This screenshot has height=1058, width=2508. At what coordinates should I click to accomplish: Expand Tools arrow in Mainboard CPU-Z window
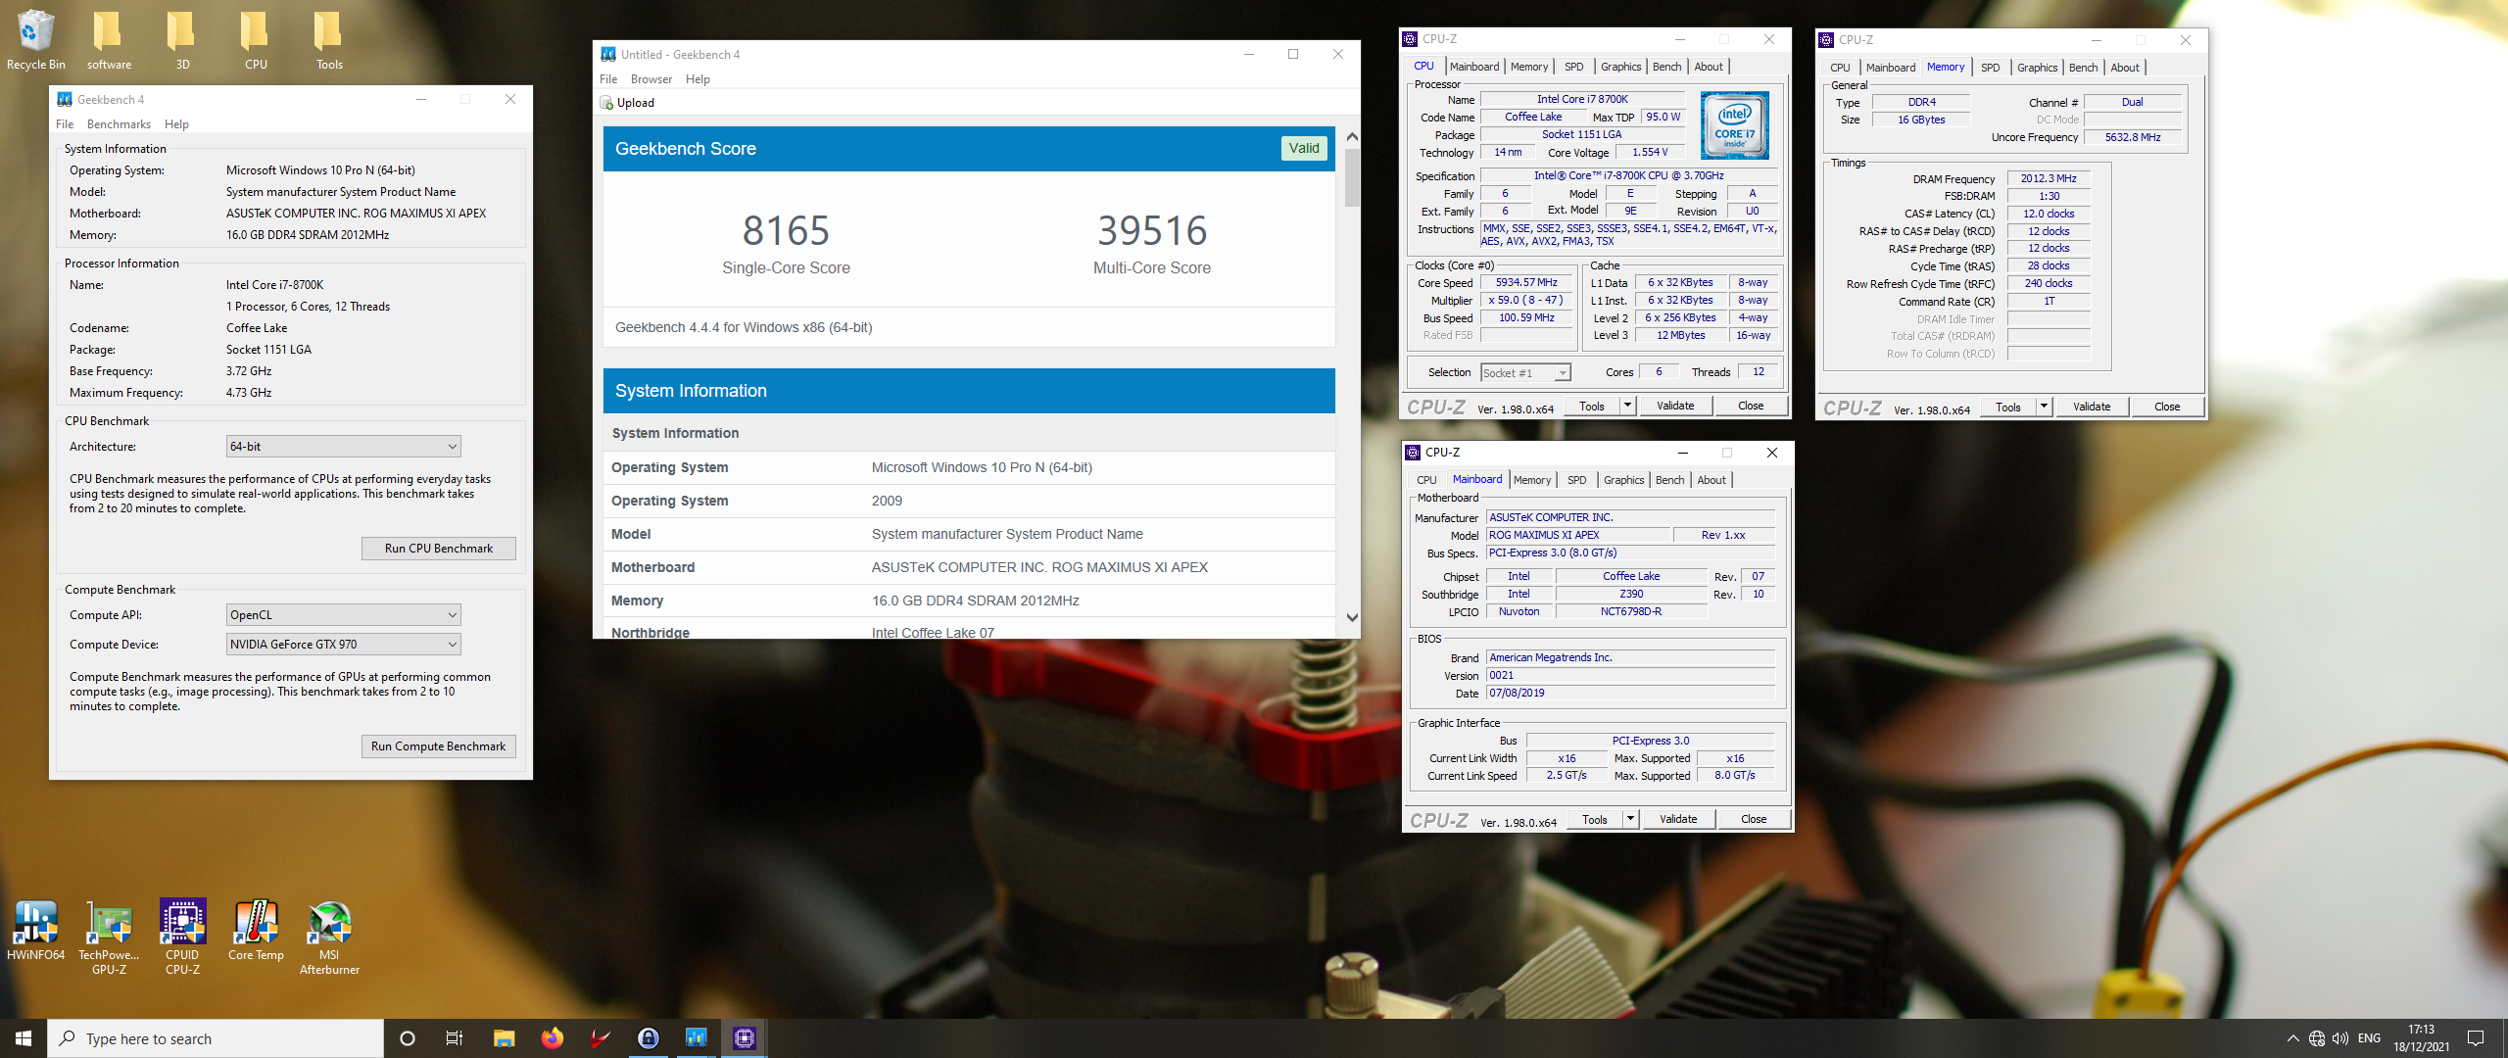coord(1630,819)
